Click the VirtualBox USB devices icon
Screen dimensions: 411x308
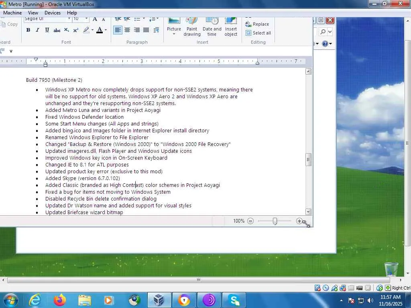point(334,288)
